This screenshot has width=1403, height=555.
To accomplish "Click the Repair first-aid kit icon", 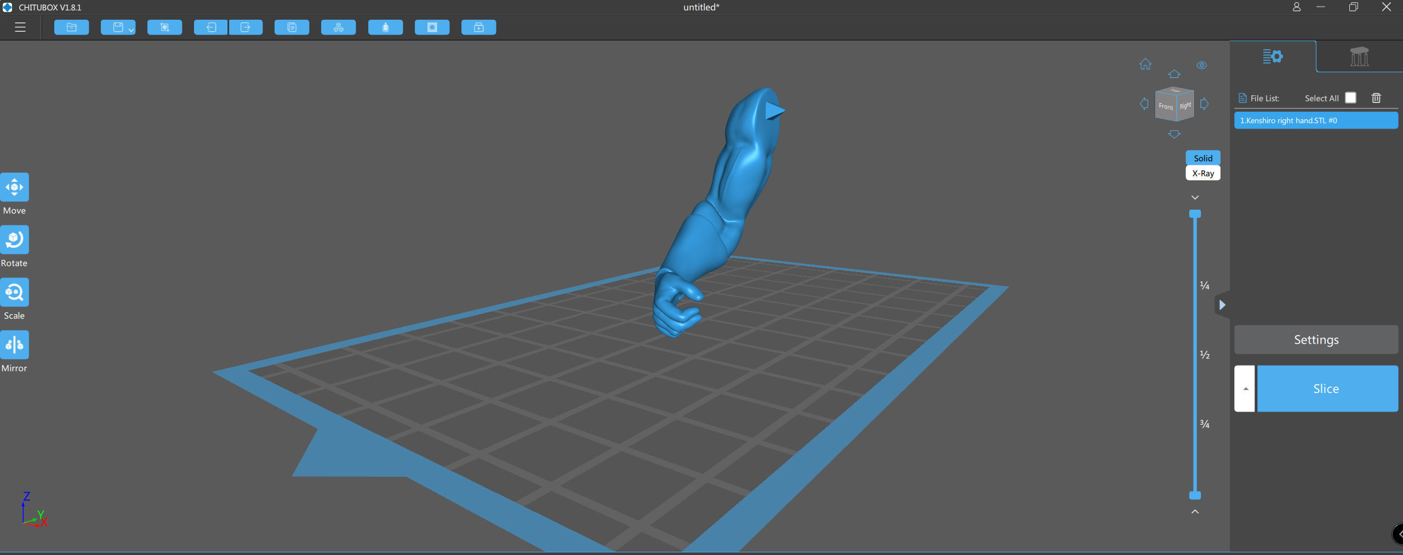I will tap(478, 27).
